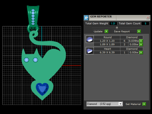The image size is (152, 114).
Task: Select the pendant bail with round gems
Action: 33,17
